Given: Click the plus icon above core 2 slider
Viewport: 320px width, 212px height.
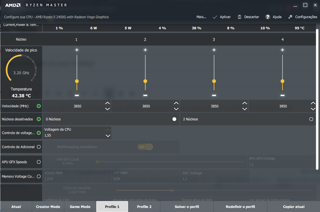Looking at the screenshot, I should (x=145, y=50).
